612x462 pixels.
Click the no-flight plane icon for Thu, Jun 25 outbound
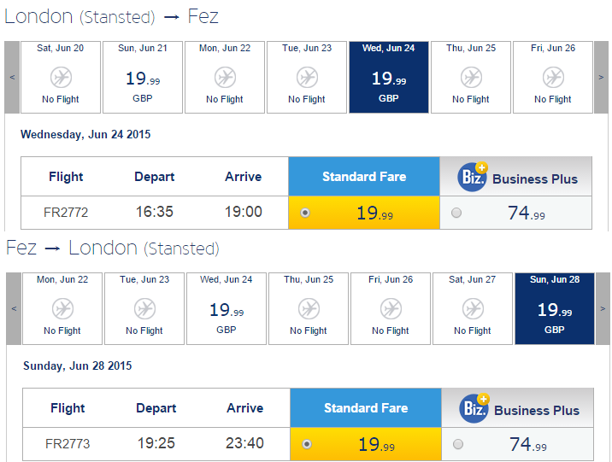tap(471, 77)
